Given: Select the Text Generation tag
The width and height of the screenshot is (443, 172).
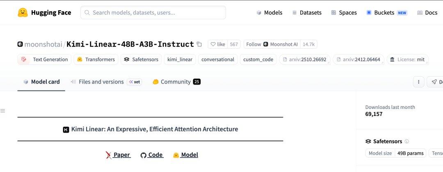Looking at the screenshot, I should click(44, 59).
